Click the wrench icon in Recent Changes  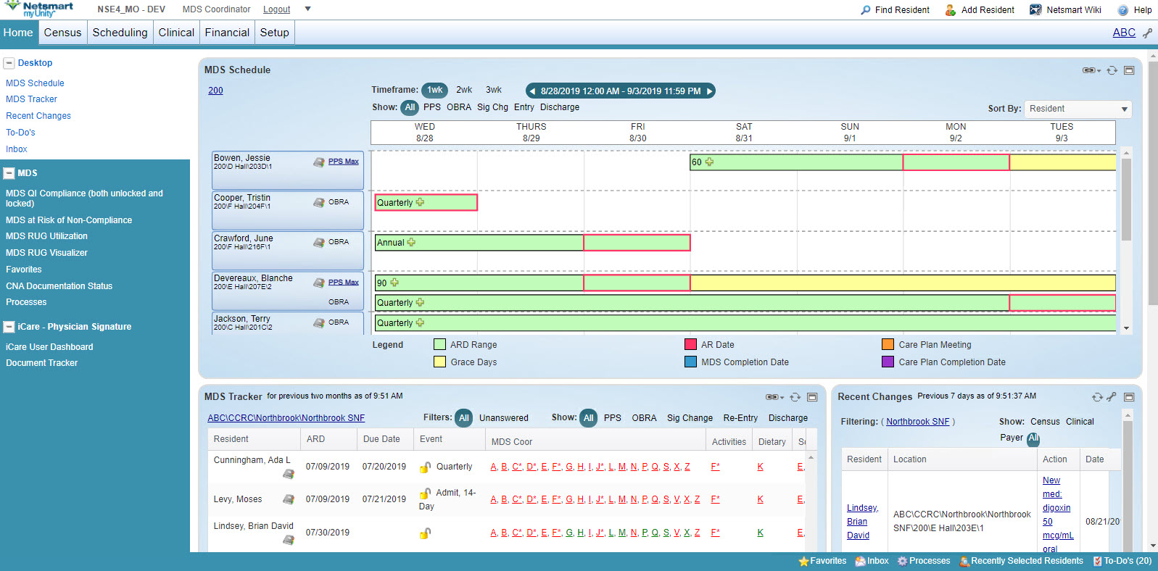[1112, 397]
